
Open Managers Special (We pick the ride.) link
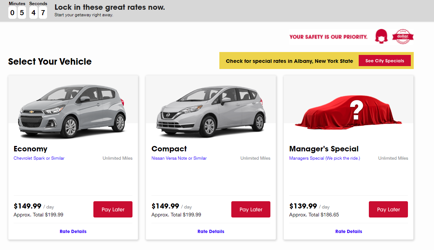325,158
